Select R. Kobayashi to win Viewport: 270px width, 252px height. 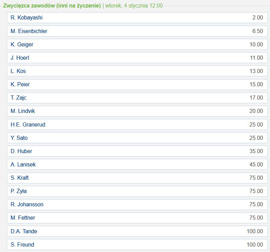[x=137, y=18]
